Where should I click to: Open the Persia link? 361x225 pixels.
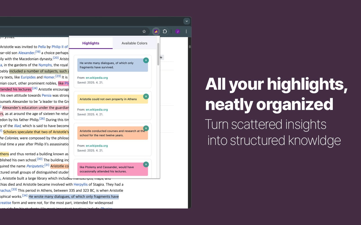pyautogui.click(x=47, y=96)
